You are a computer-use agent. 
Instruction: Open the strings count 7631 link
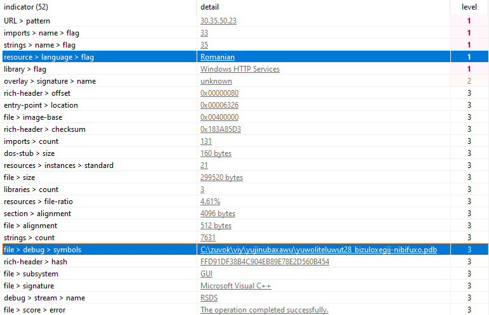tap(207, 238)
